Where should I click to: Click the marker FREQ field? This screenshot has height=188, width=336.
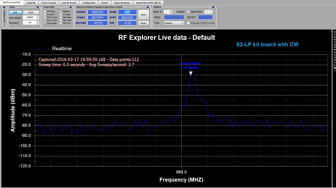174,17
